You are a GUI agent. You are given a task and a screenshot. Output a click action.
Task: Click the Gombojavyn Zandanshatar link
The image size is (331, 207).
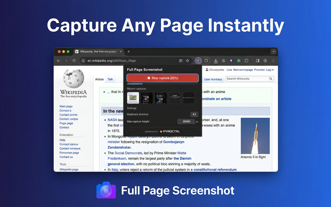coord(146,145)
